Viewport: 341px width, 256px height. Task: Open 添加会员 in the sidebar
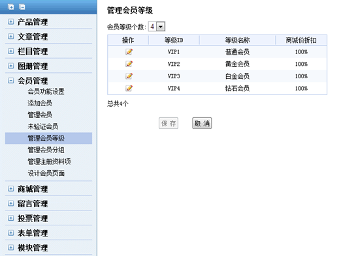click(40, 103)
